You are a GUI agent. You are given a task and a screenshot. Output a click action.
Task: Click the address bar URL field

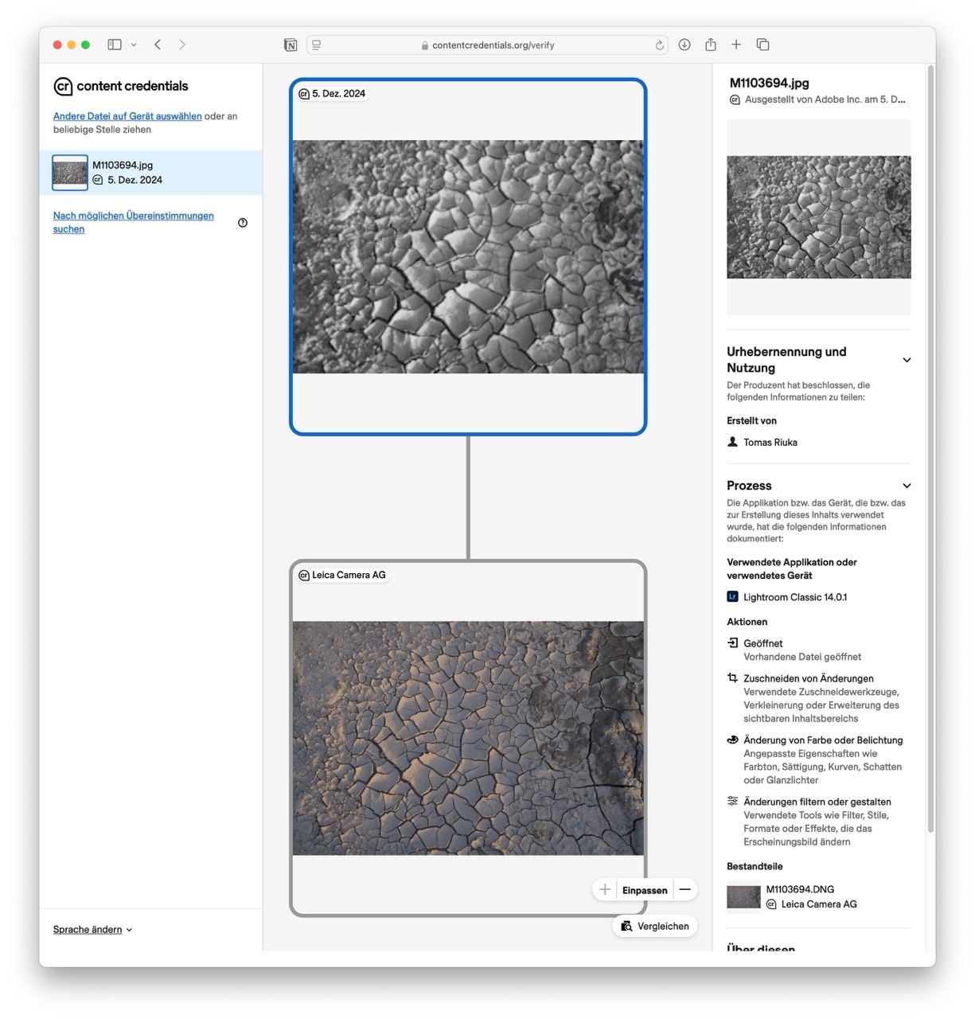pos(493,45)
